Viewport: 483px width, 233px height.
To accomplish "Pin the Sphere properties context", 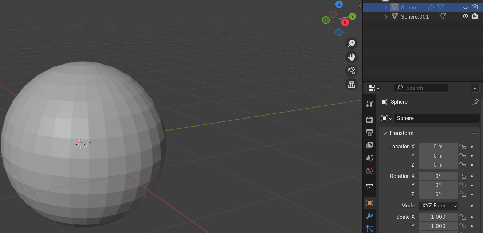I will (x=475, y=102).
